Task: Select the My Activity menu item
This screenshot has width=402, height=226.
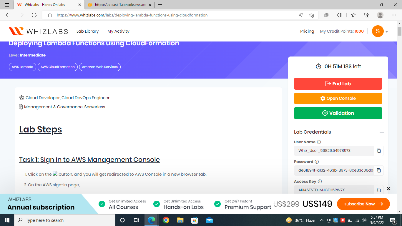Action: click(x=118, y=31)
